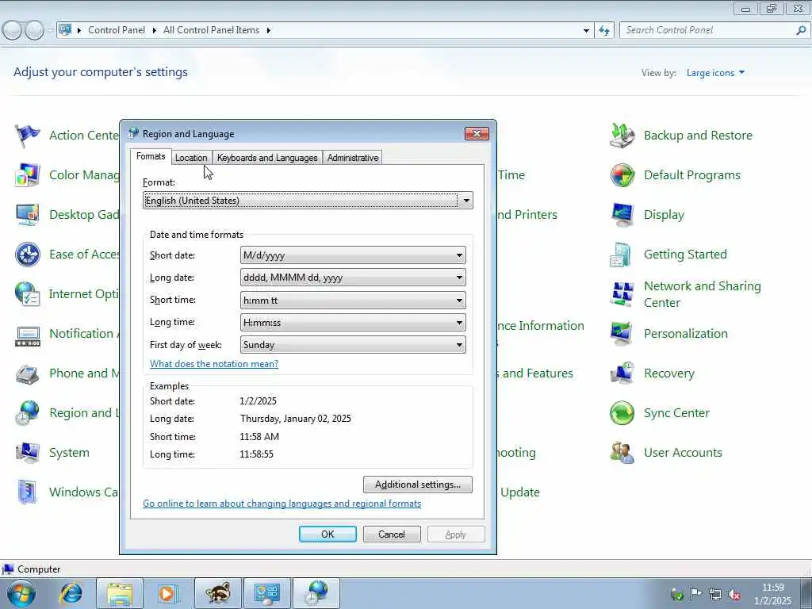
Task: Click the Action Center flag tray icon
Action: pos(696,594)
